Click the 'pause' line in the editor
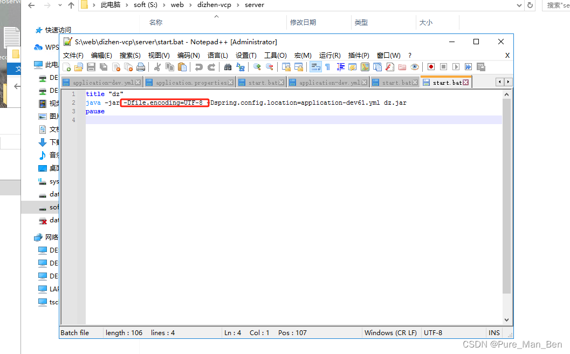The image size is (570, 354). 95,111
